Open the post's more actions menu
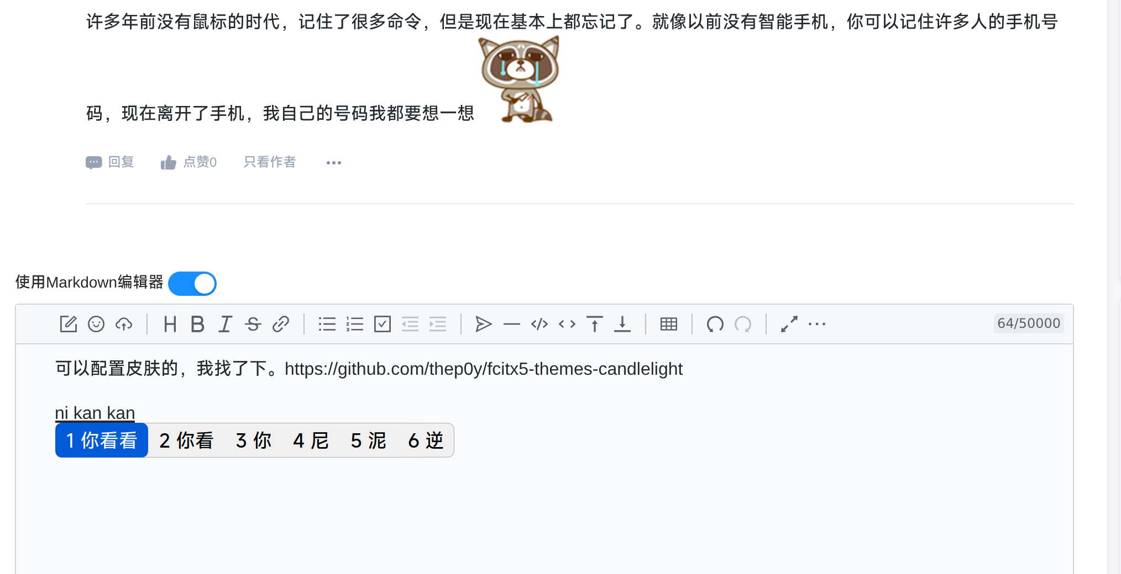 (334, 163)
